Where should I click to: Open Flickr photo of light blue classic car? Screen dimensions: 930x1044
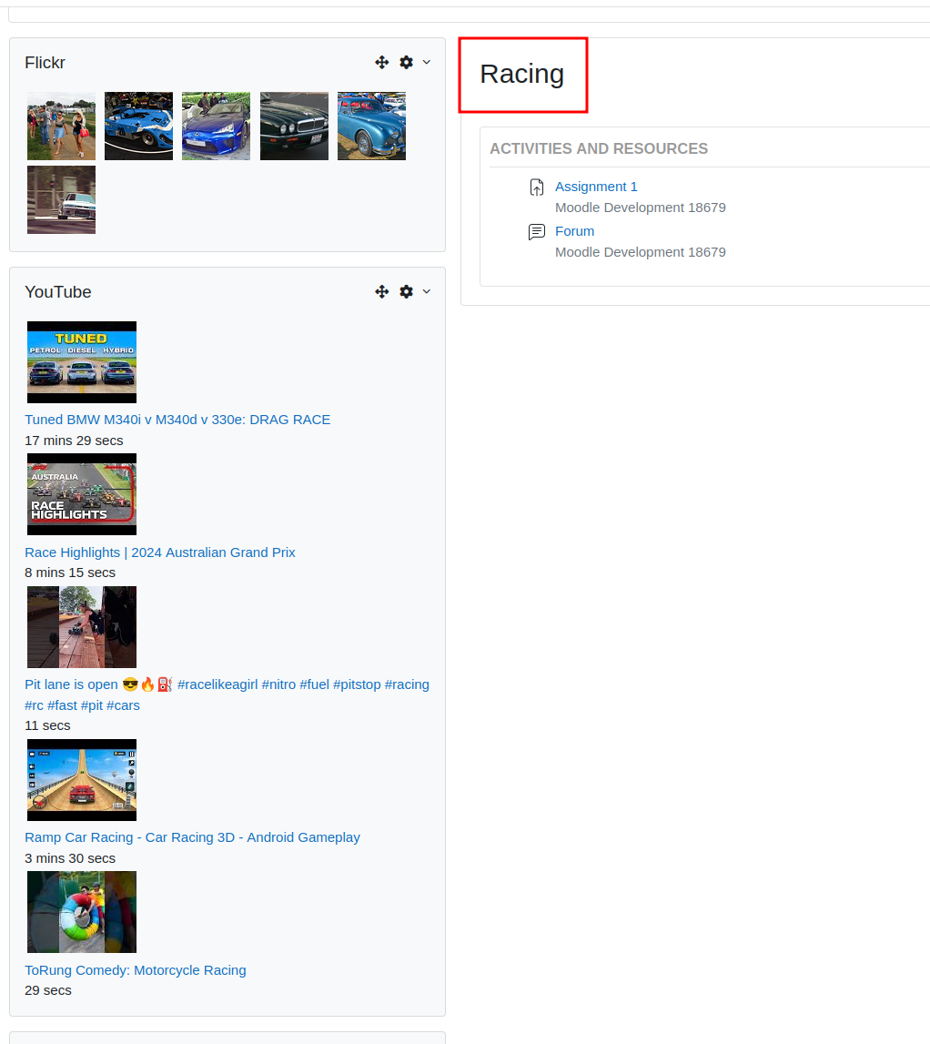(x=371, y=126)
